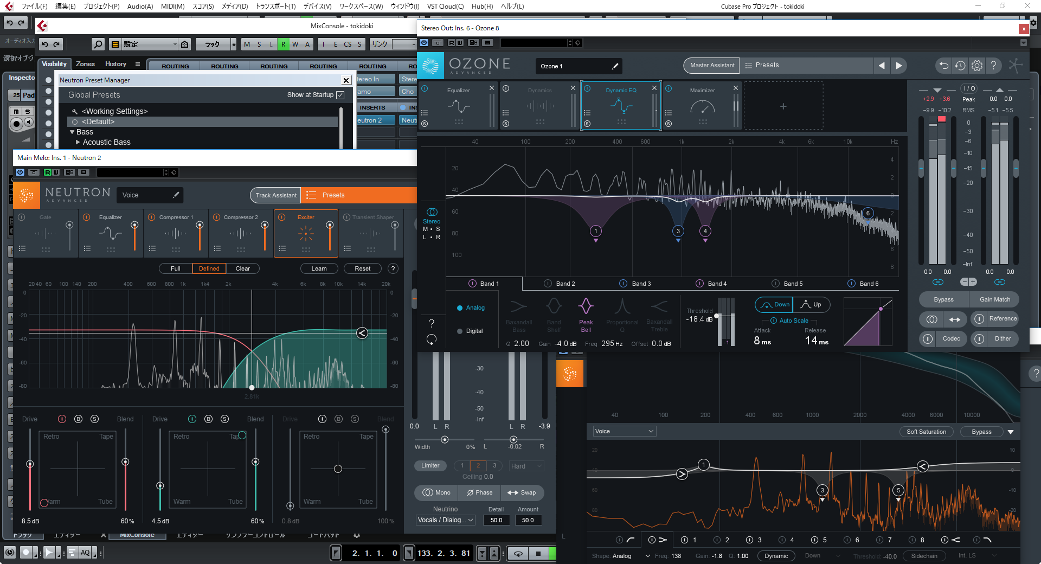Click Swap channels button
Image resolution: width=1041 pixels, height=564 pixels.
tap(522, 492)
